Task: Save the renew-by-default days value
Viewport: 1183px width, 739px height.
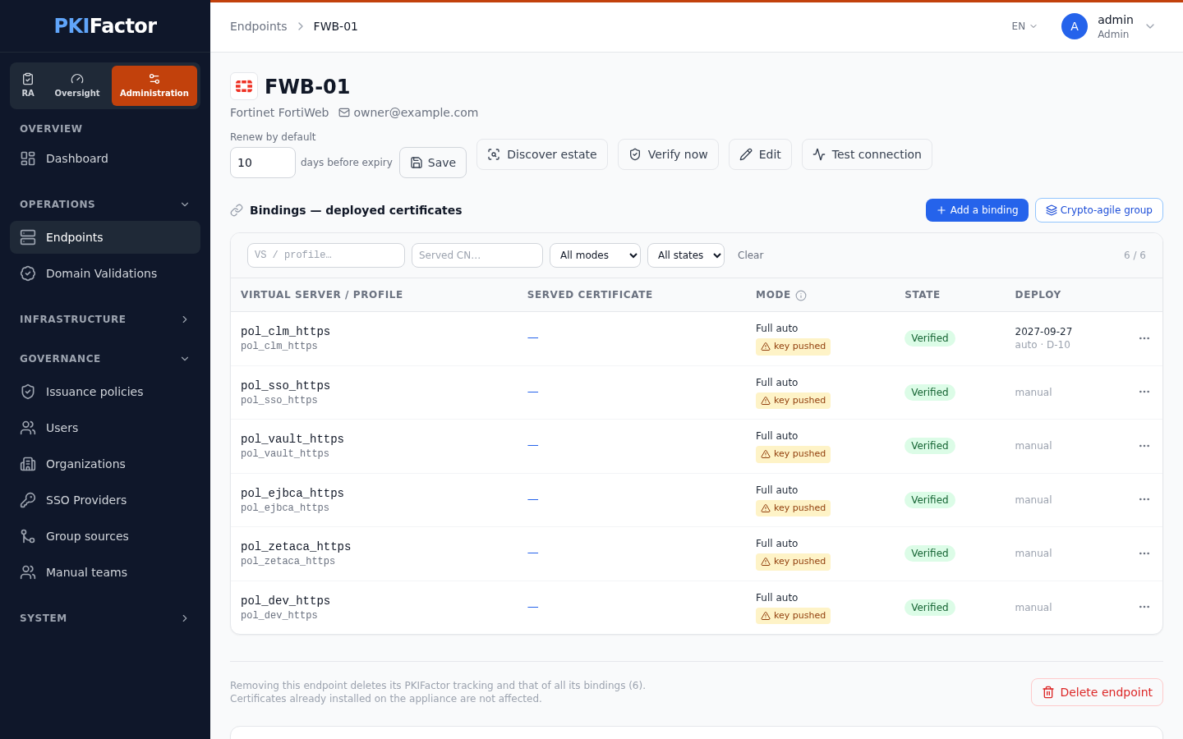Action: coord(433,163)
